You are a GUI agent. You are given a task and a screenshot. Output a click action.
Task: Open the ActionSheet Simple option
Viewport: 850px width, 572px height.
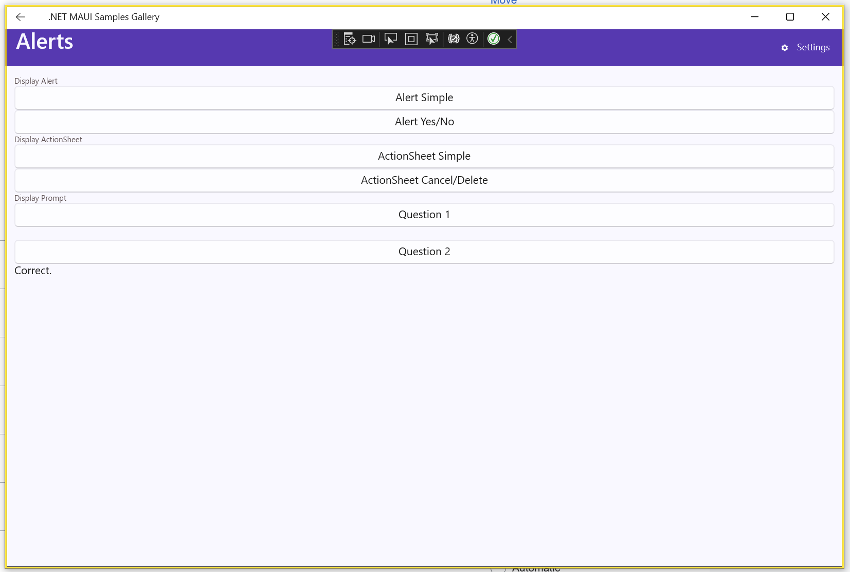424,156
